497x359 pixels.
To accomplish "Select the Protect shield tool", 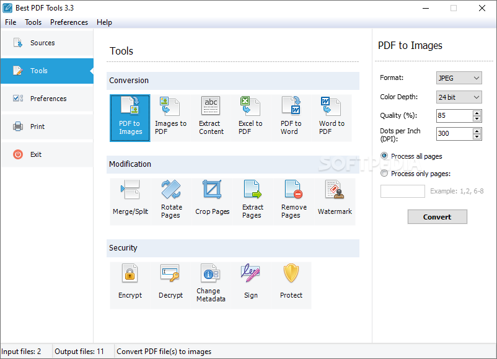I will (291, 285).
